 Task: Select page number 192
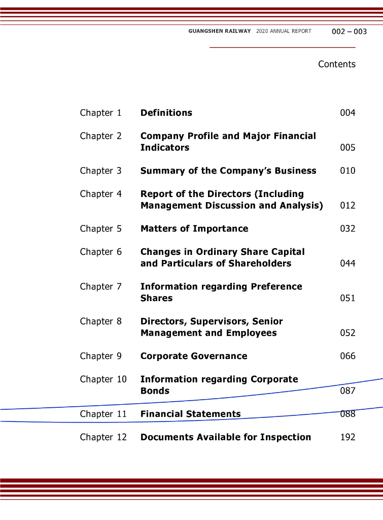point(347,437)
